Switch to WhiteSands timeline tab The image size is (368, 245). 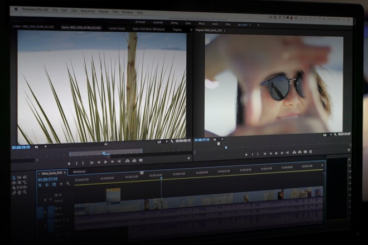pos(79,171)
